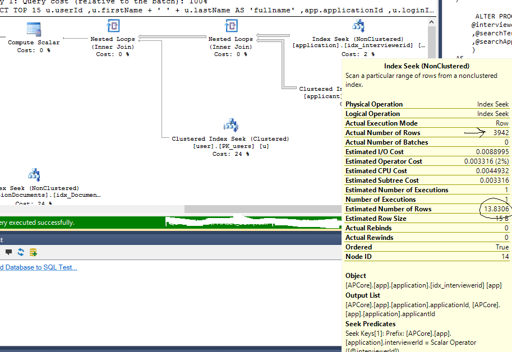Click the Nested Loops icon next to Index Seek

pos(231,26)
